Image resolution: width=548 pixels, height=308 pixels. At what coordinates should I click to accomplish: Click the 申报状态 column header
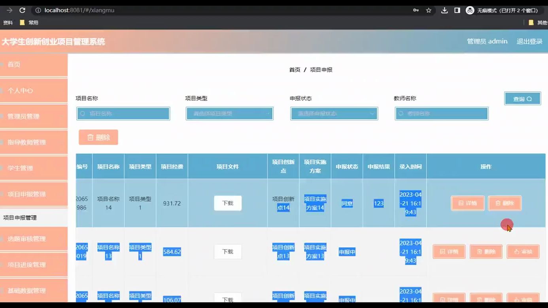[x=347, y=167]
